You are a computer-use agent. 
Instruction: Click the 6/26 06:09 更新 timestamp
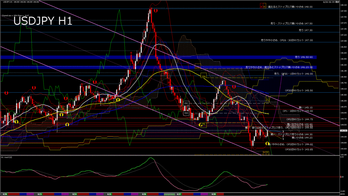pyautogui.click(x=331, y=2)
